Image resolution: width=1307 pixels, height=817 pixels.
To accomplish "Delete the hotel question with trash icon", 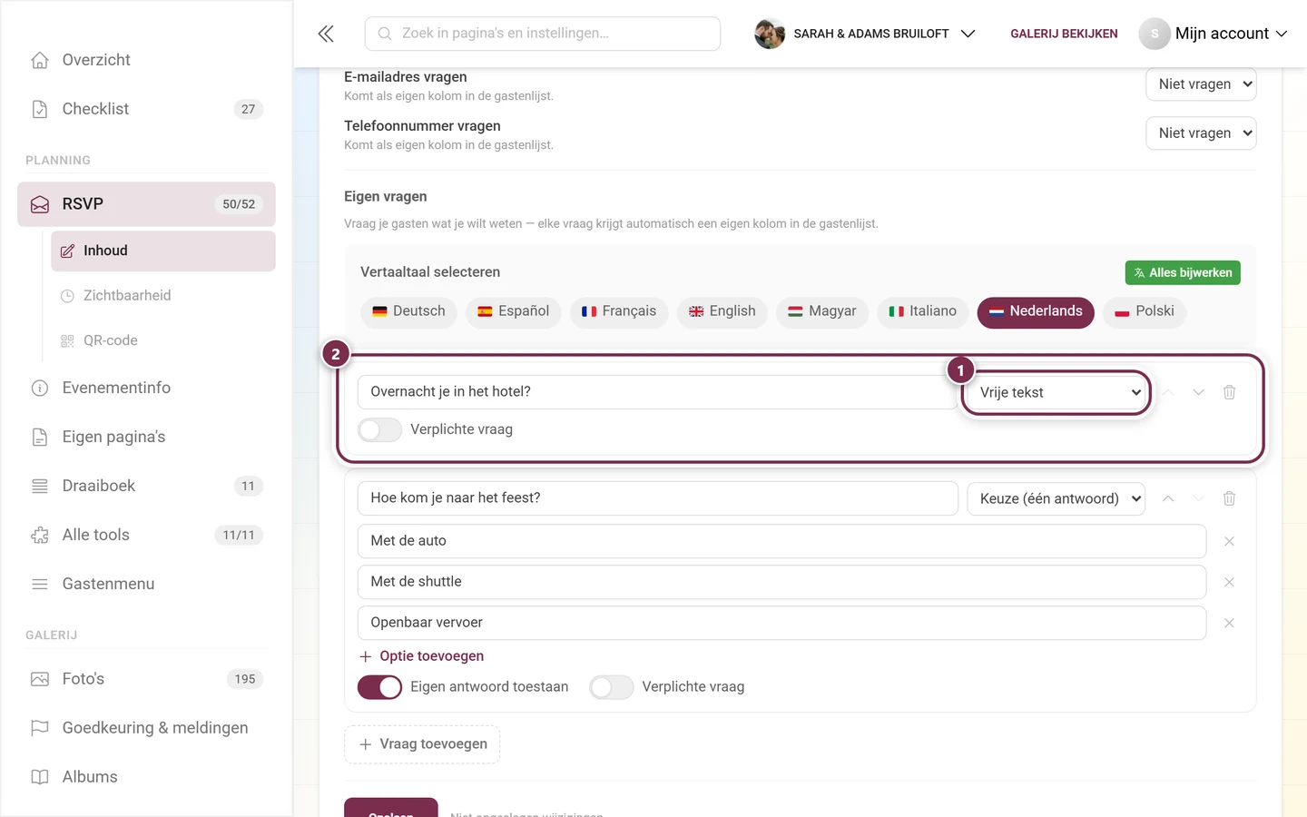I will [1229, 392].
